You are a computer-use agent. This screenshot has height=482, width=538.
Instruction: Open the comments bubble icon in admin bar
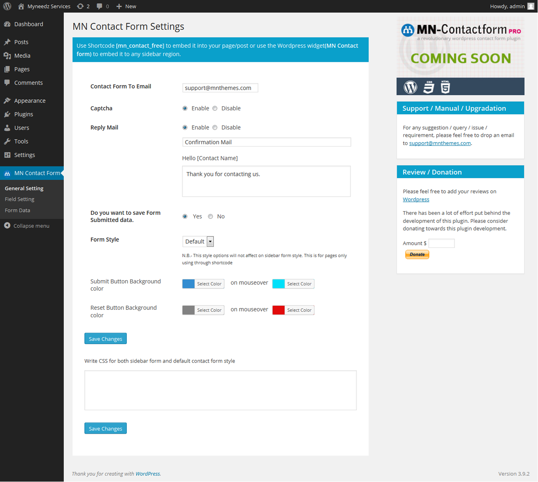(100, 6)
